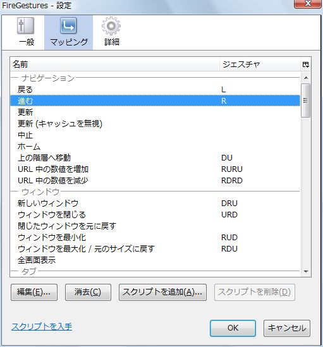
Task: Click the 消去(C) button
Action: 88,293
